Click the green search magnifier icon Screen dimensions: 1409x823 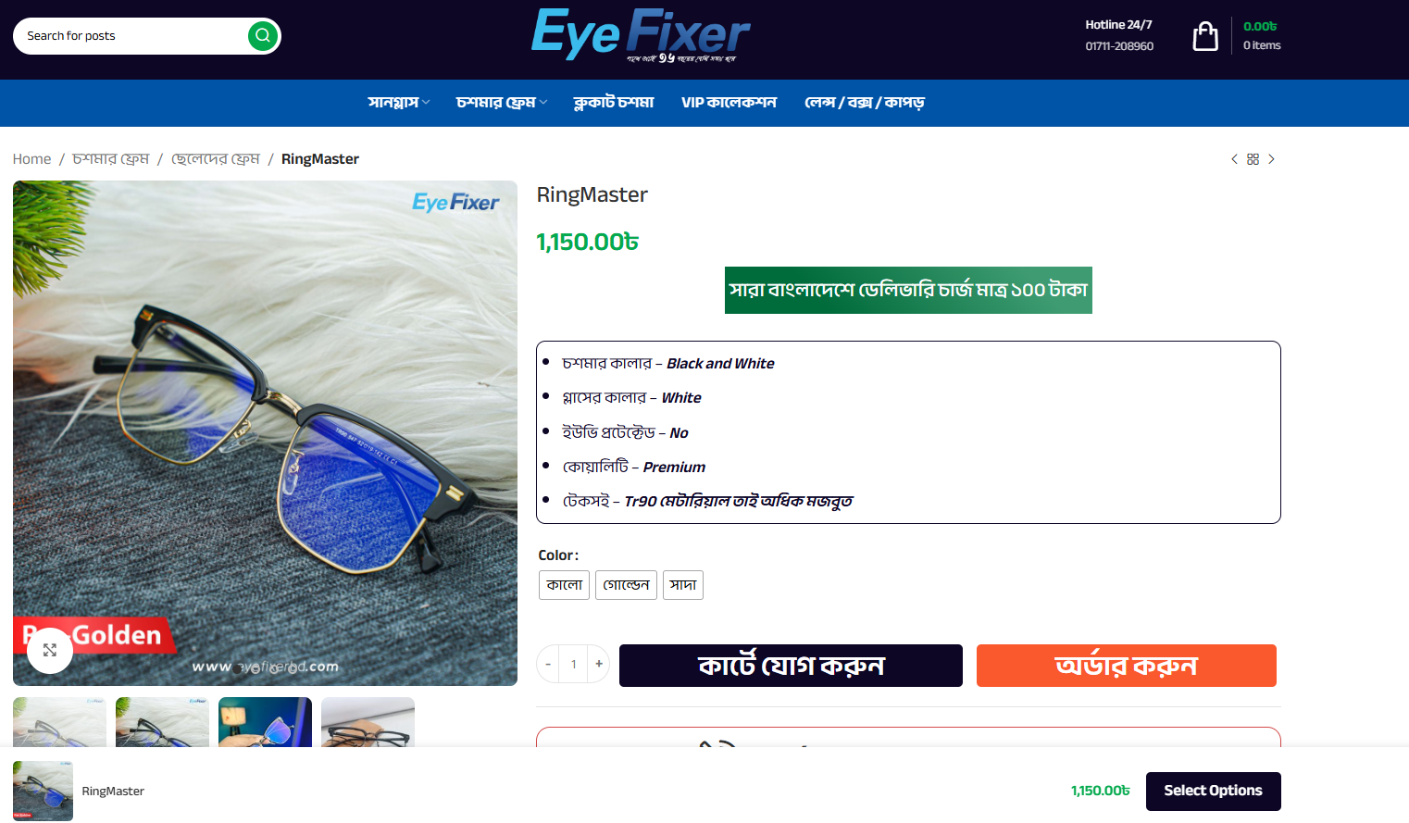point(263,36)
